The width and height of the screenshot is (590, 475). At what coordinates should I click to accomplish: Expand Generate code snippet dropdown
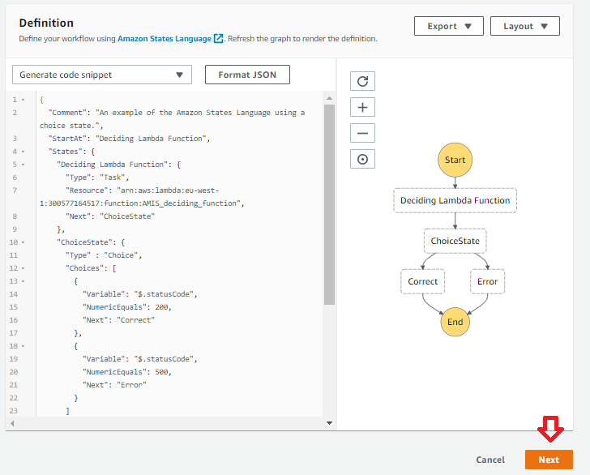point(101,75)
